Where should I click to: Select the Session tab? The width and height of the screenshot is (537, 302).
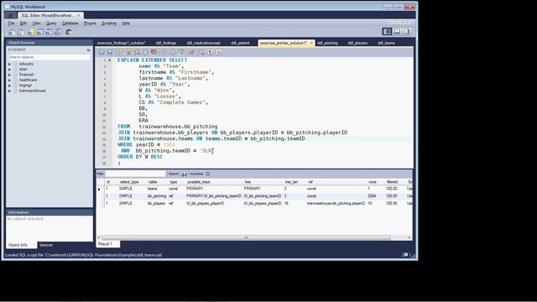pos(46,245)
